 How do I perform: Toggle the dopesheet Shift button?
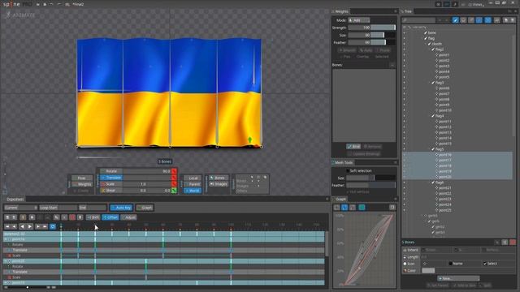[93, 217]
